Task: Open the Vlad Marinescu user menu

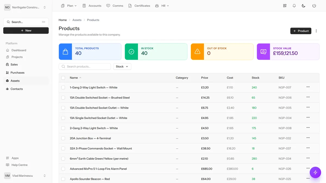Action: 26,176
